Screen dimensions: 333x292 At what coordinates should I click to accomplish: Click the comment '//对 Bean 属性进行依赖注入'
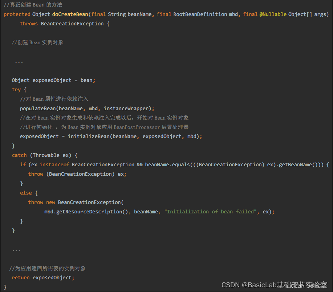[x=54, y=99]
